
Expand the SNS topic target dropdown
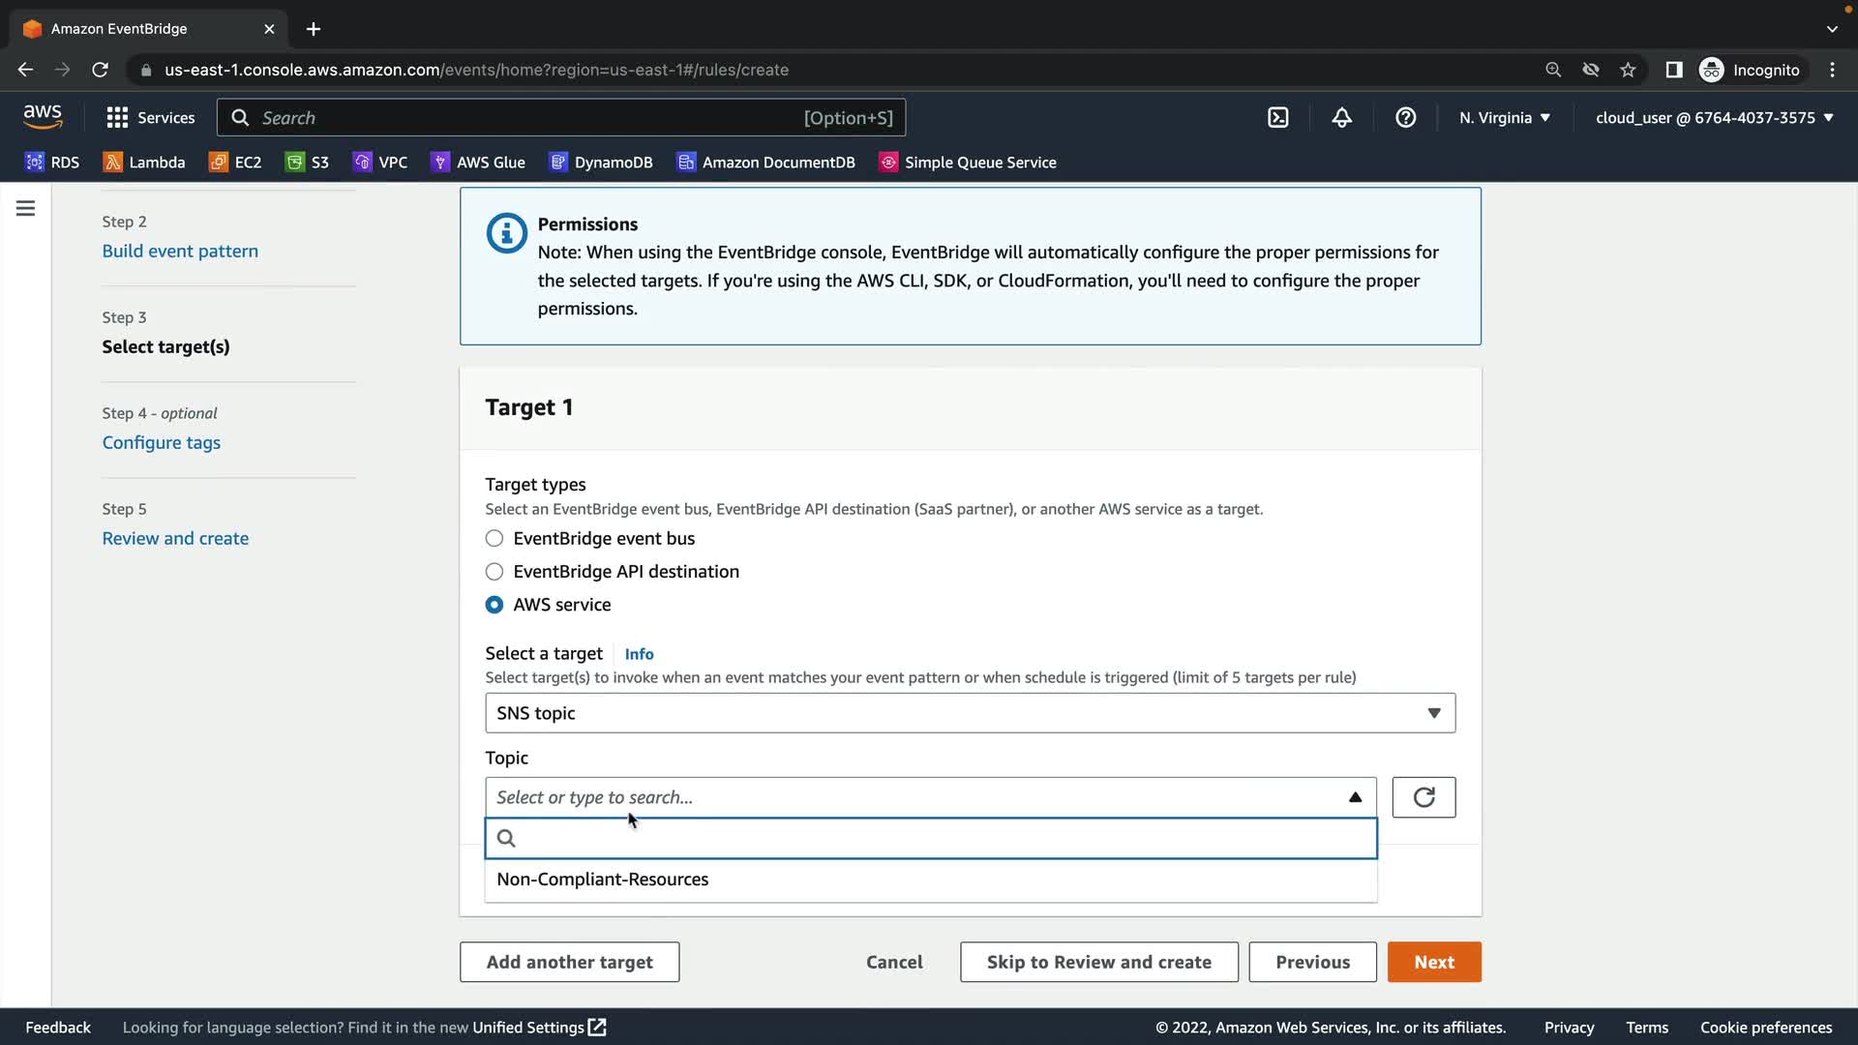[969, 713]
